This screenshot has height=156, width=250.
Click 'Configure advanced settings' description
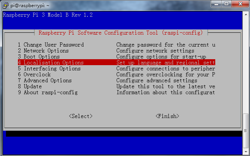click(157, 80)
